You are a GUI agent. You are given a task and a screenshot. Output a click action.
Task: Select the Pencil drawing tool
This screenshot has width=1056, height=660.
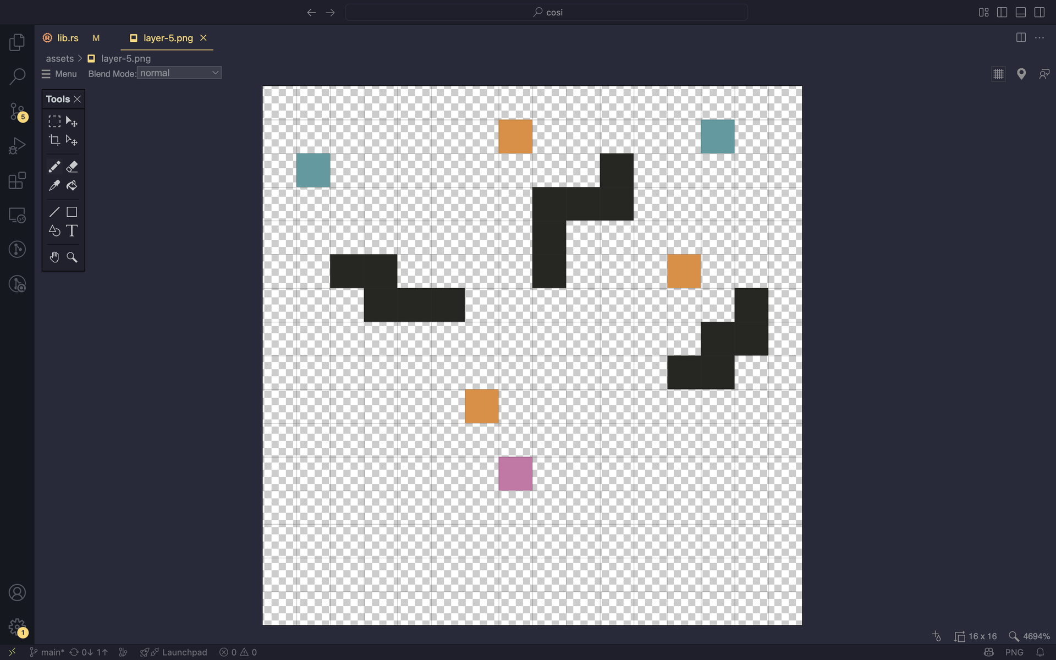[54, 167]
